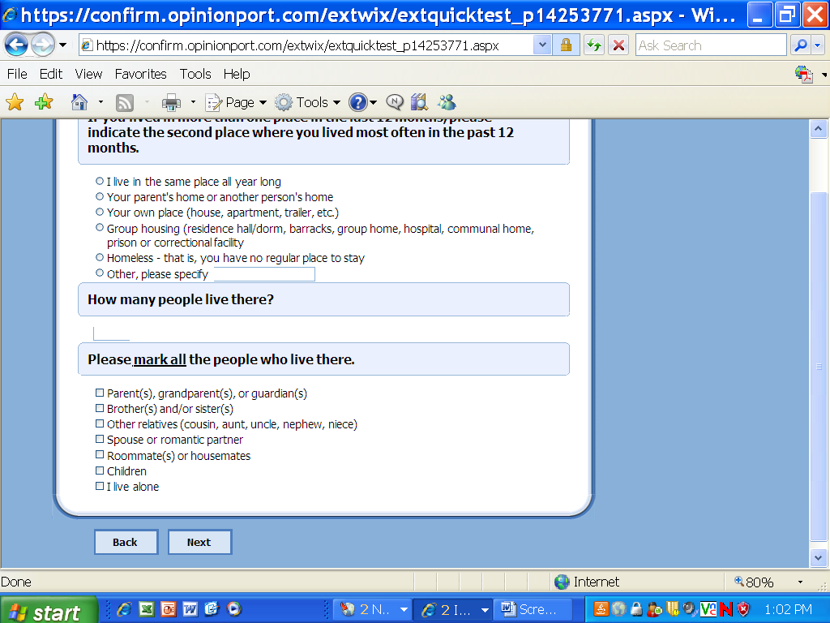
Task: Launch PowerPoint from quick launch
Action: point(169,609)
